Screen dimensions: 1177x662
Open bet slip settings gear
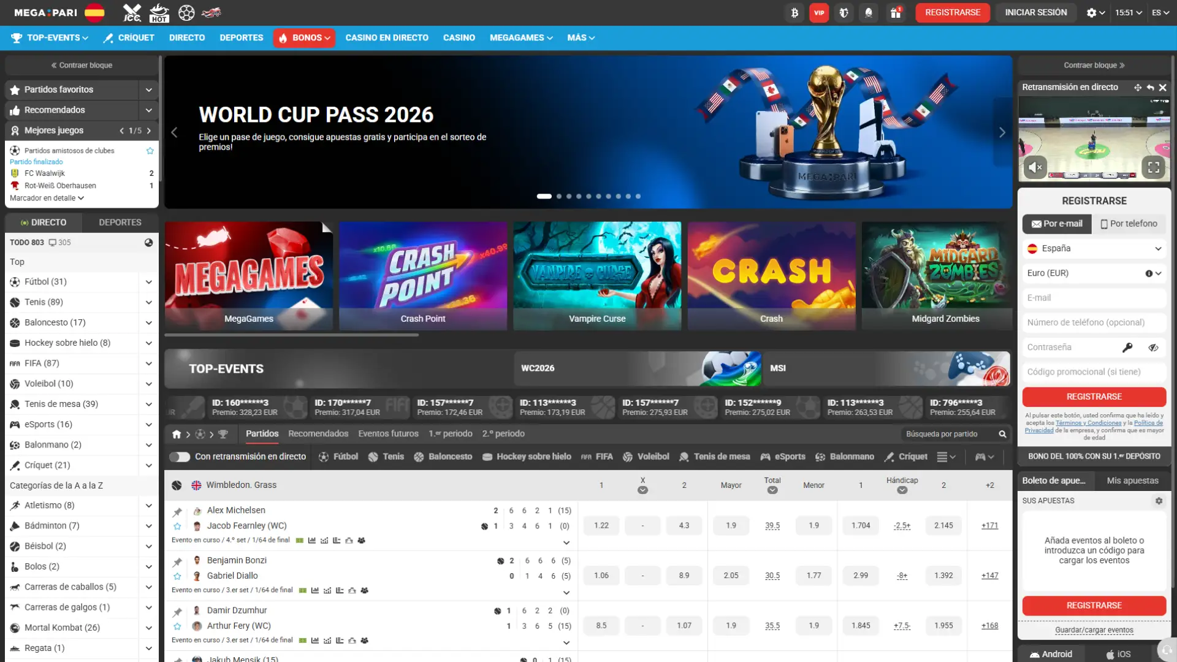click(x=1159, y=501)
